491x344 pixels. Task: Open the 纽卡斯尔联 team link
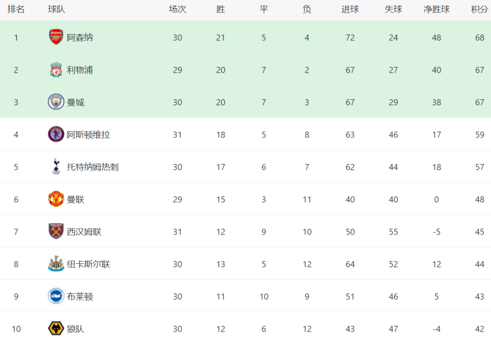88,264
